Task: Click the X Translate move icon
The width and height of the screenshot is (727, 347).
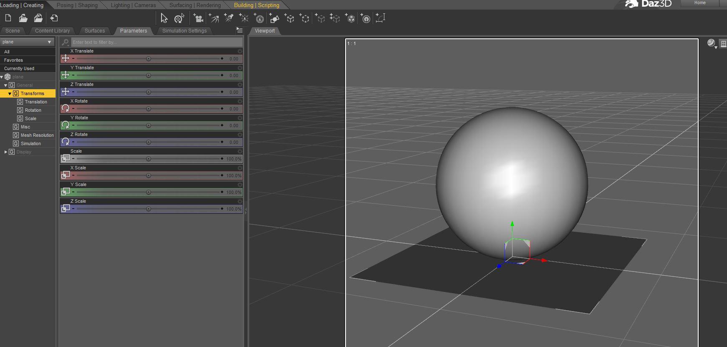Action: coord(66,58)
